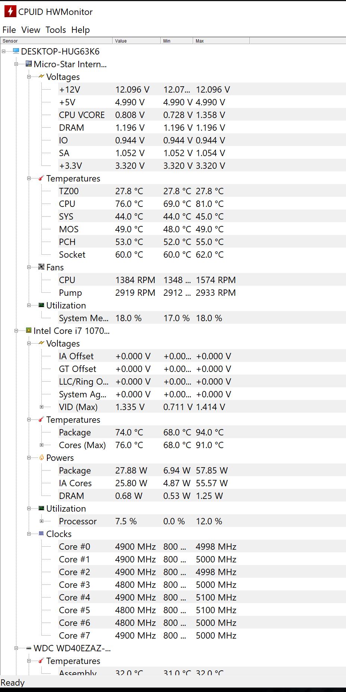Click the CPU Temperatures thermometer icon
346x692 pixels.
coord(41,419)
